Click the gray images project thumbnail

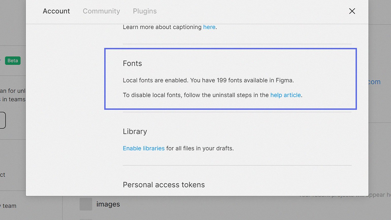(x=86, y=204)
